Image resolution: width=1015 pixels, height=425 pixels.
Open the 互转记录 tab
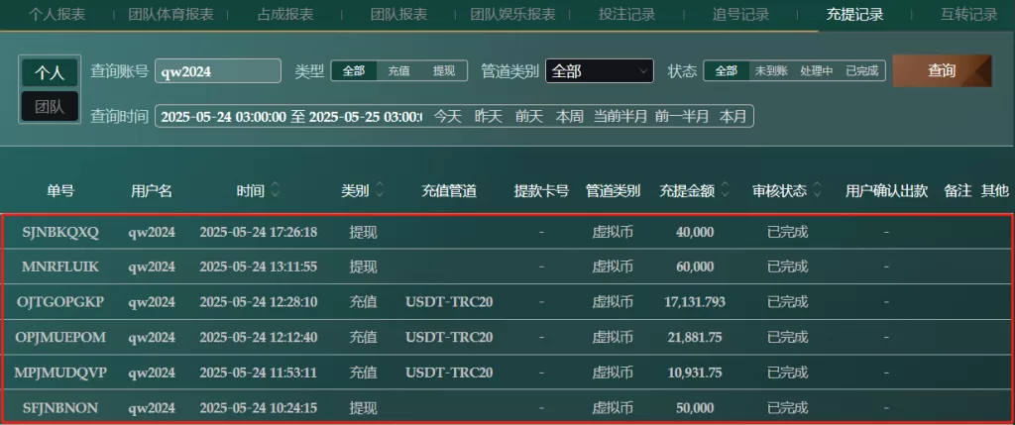tap(969, 14)
